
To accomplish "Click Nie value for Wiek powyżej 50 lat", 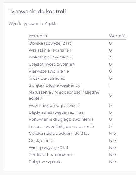I will click(113, 148).
